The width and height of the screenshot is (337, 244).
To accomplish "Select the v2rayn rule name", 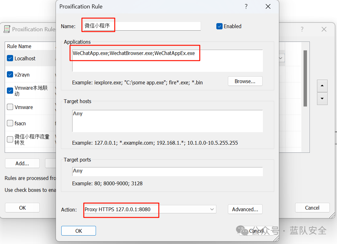I will (22, 75).
